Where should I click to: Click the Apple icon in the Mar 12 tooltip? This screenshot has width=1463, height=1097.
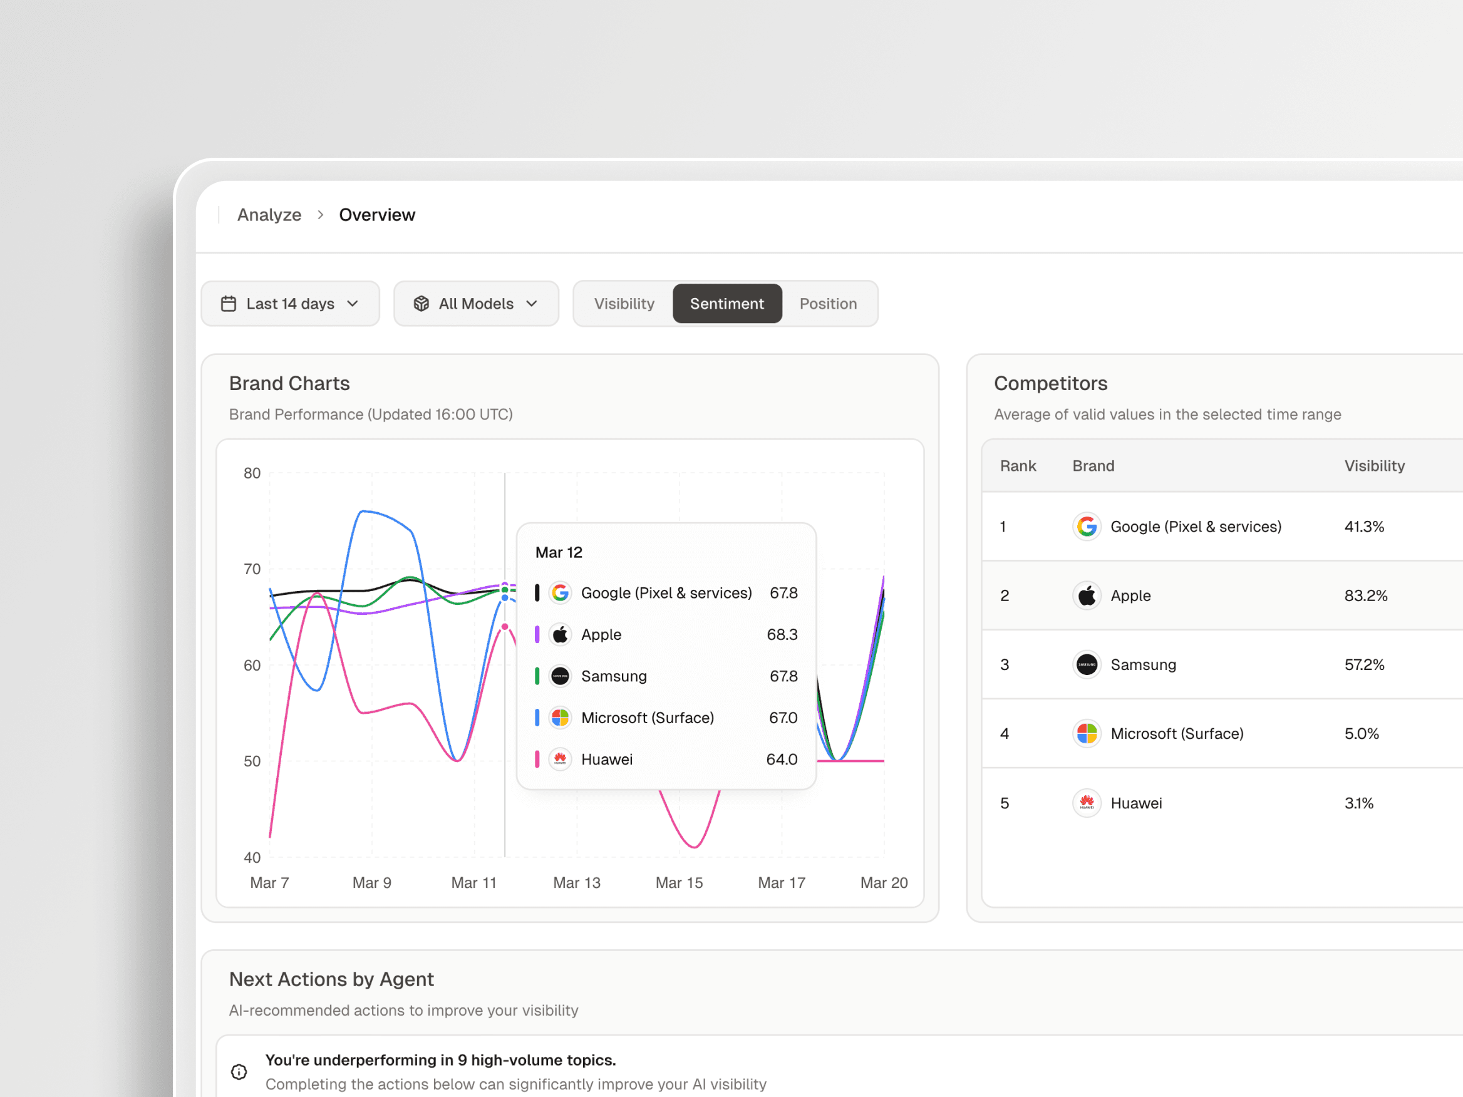[561, 634]
